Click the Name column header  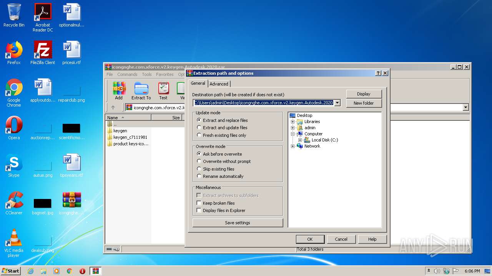coord(128,117)
